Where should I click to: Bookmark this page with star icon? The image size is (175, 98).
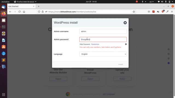134,12
